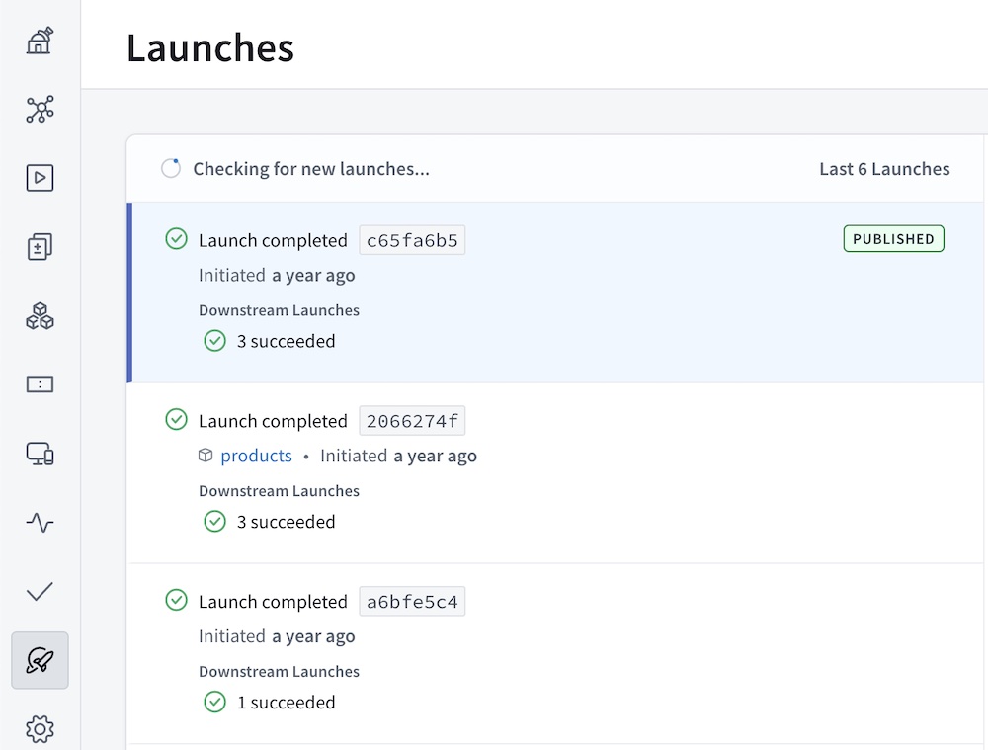The width and height of the screenshot is (988, 750).
Task: Open the Checks checkmark icon in sidebar
Action: 40,592
